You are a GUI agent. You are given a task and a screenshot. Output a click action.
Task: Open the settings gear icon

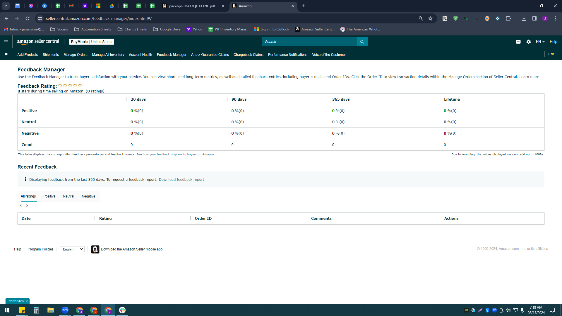pos(529,42)
